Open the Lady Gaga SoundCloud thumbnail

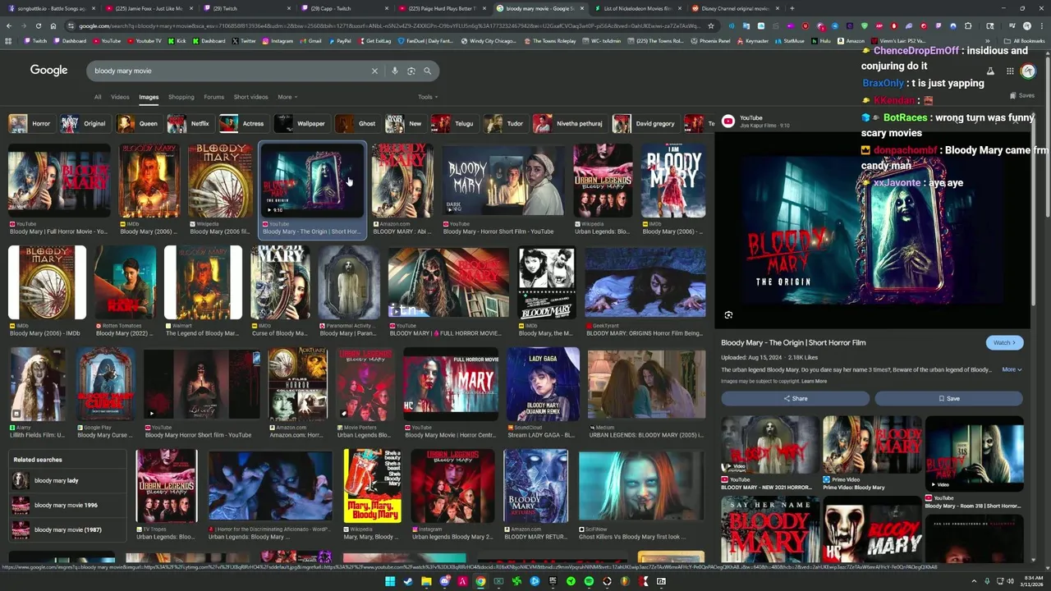point(544,384)
